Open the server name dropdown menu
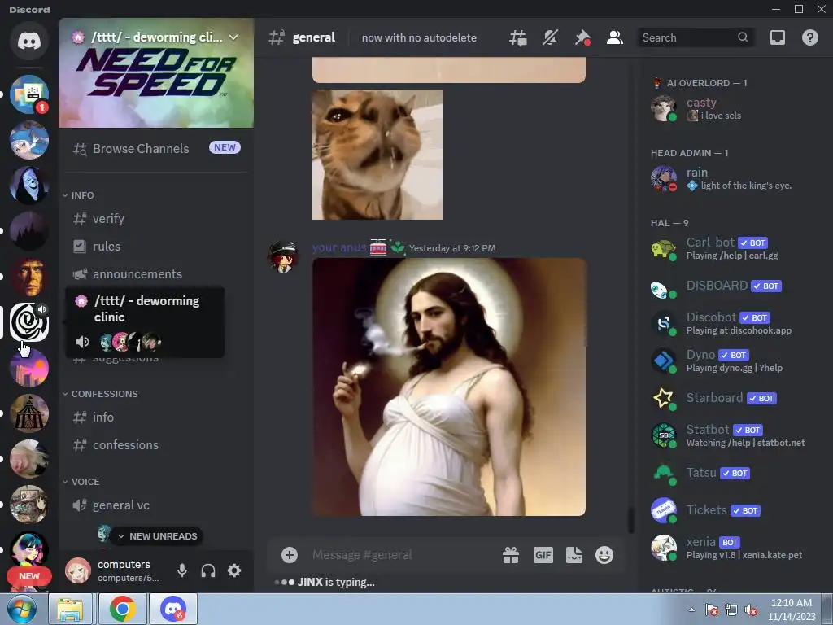Image resolution: width=833 pixels, height=625 pixels. pos(156,37)
